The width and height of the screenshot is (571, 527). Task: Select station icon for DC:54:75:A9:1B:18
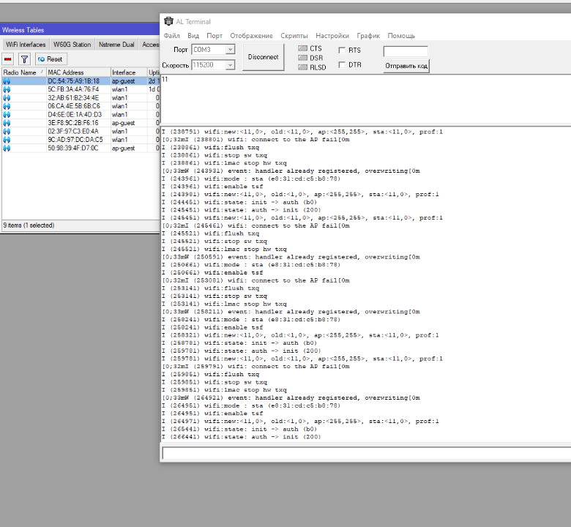(7, 81)
